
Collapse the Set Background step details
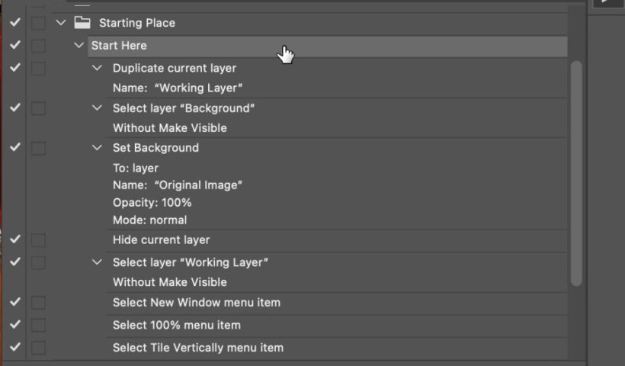[x=97, y=148]
